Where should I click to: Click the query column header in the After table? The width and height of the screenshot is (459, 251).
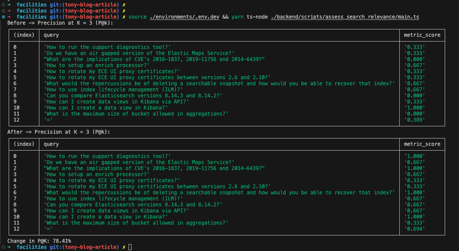[51, 144]
